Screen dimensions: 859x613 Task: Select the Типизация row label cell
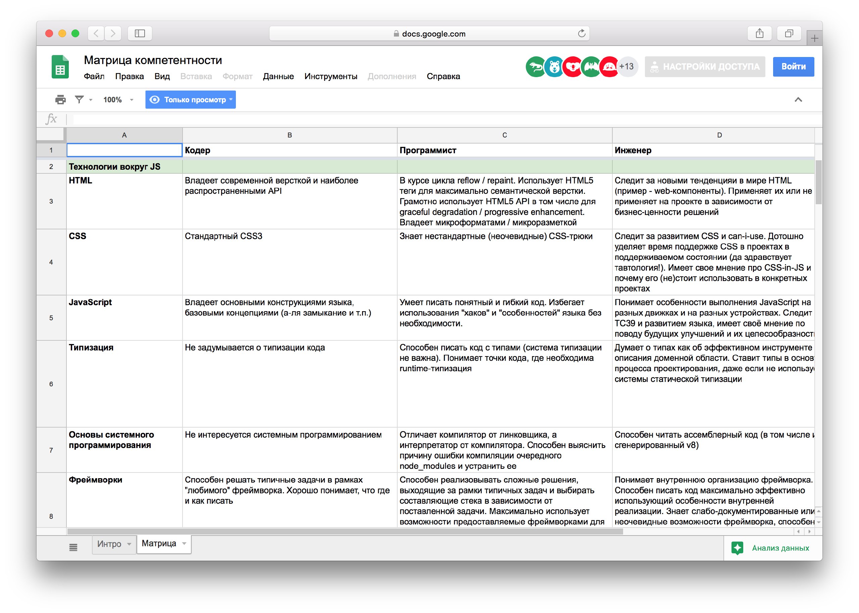(124, 384)
